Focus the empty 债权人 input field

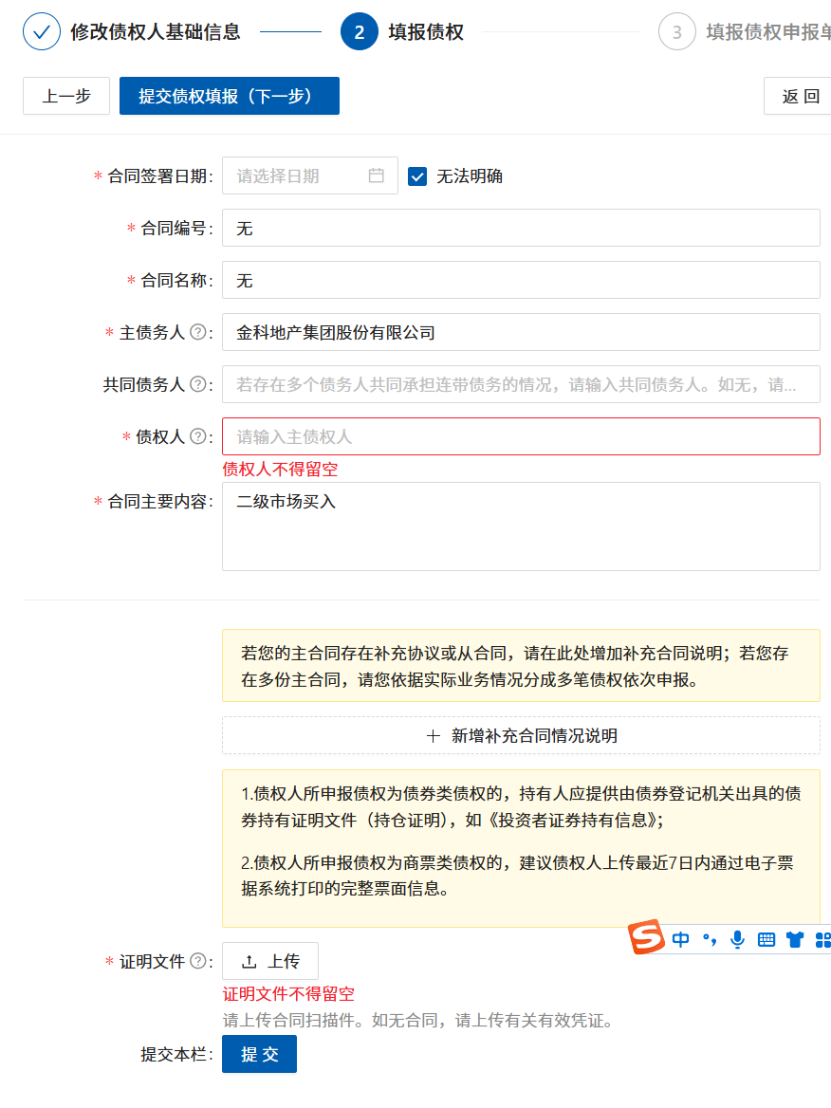[522, 436]
